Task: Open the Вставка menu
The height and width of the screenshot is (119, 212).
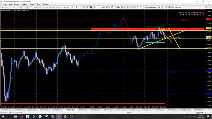Action: [17, 4]
